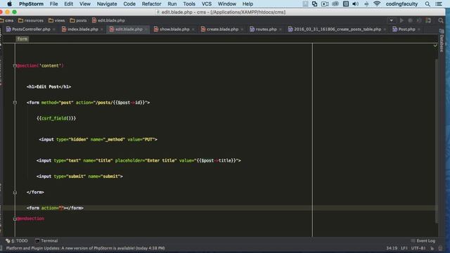Switch to index.blade.php tab
This screenshot has width=450, height=253.
pos(83,30)
